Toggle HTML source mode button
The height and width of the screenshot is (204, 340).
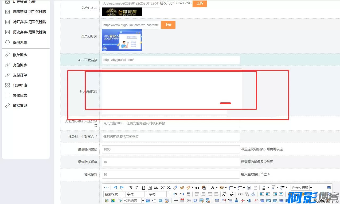(x=106, y=188)
